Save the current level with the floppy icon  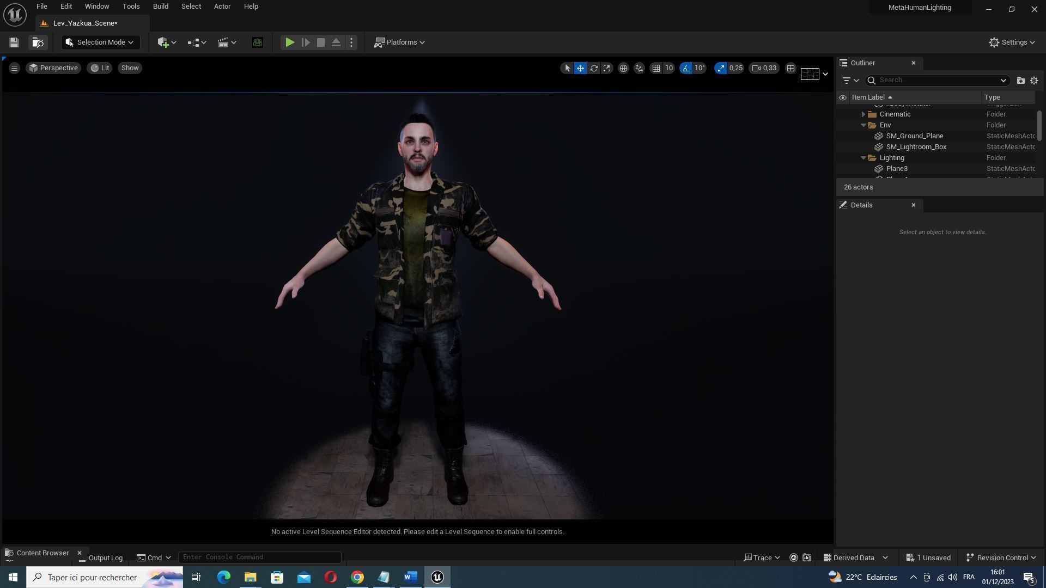coord(14,42)
